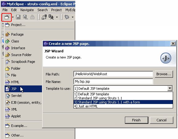Click the Applet menu icon
The image size is (178, 139).
7,116
